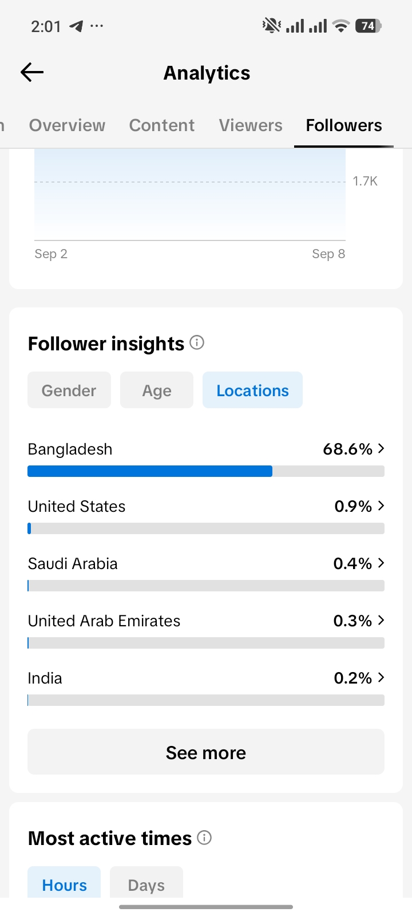Viewport: 412px width, 916px height.
Task: Select the Locations filter chip
Action: click(252, 390)
